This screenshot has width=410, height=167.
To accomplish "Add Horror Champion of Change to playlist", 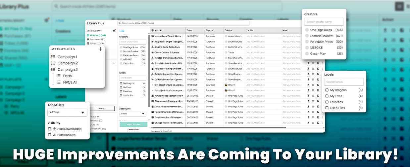I will (313, 112).
